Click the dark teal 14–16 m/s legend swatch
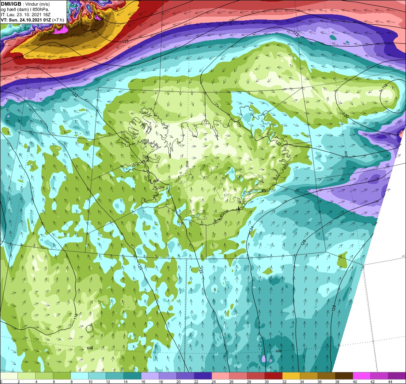Viewport: 406px width, 384px height. click(132, 376)
